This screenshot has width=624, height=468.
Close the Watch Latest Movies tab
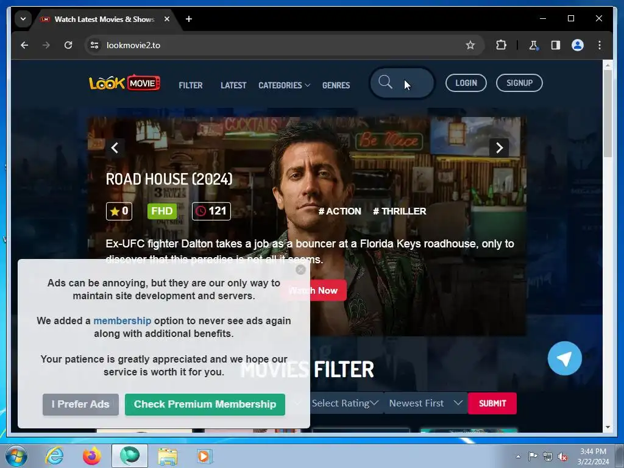[x=167, y=19]
